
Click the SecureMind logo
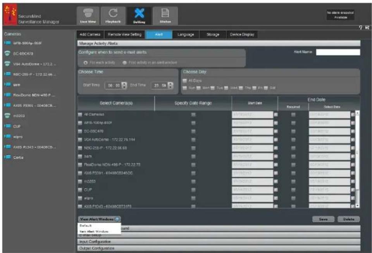(10, 14)
